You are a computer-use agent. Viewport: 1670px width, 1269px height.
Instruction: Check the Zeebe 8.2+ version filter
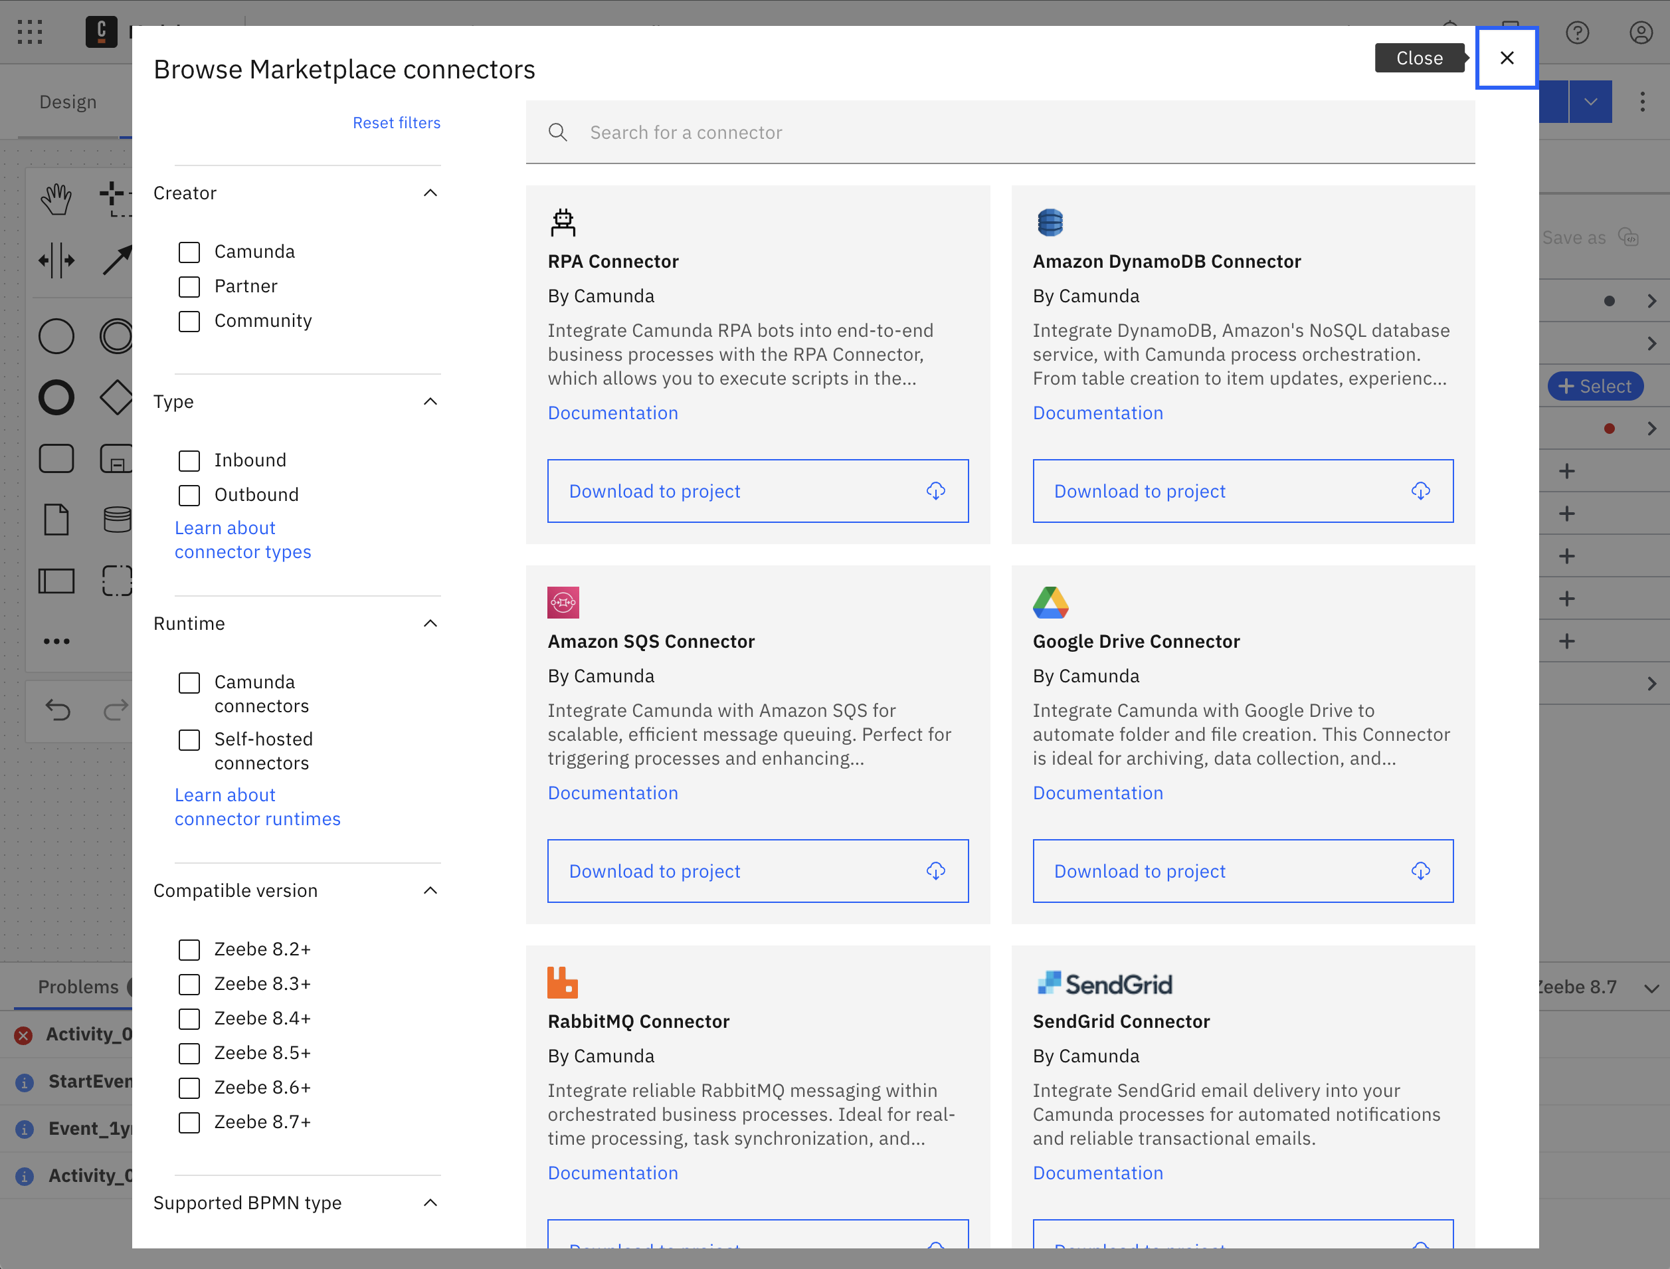(189, 950)
